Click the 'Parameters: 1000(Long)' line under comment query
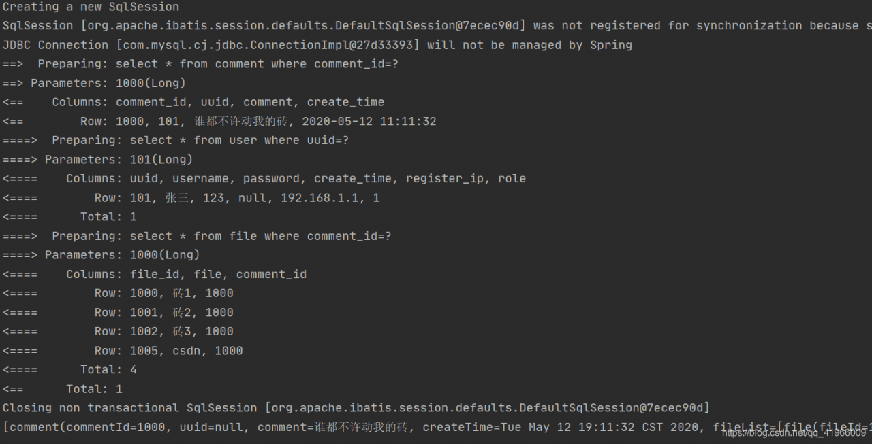Screen dimensions: 872x444 (94, 83)
